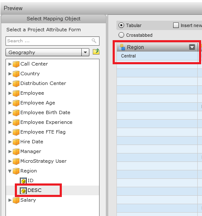202x216 pixels.
Task: Select the Crosstabbed radio button
Action: [121, 35]
